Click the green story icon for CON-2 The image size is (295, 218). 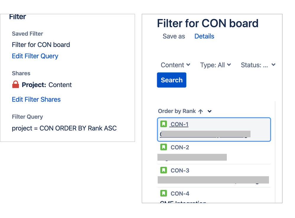click(164, 147)
